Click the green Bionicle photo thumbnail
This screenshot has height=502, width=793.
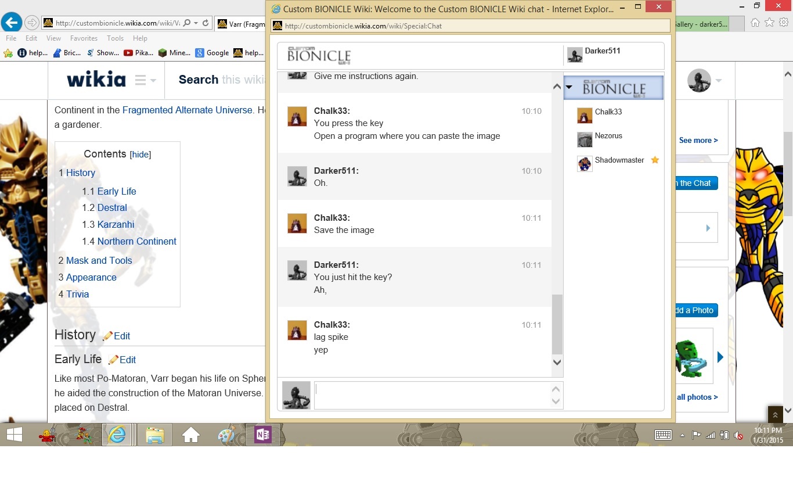[x=693, y=356]
